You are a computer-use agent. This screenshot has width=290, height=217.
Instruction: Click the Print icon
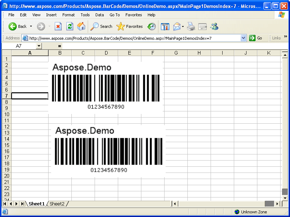point(191,26)
